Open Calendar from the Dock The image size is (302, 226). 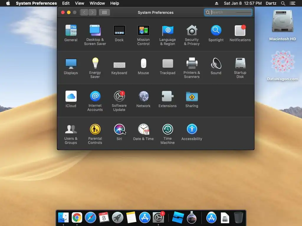click(104, 217)
